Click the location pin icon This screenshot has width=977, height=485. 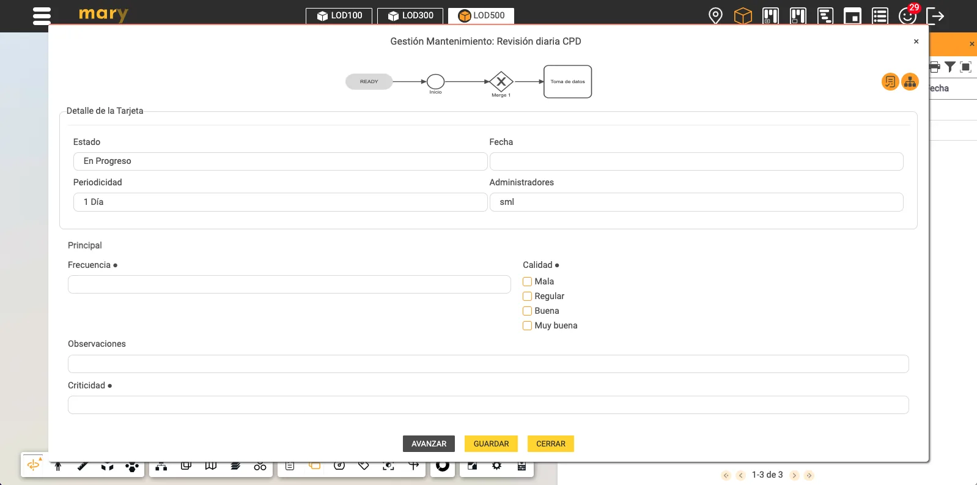(715, 15)
